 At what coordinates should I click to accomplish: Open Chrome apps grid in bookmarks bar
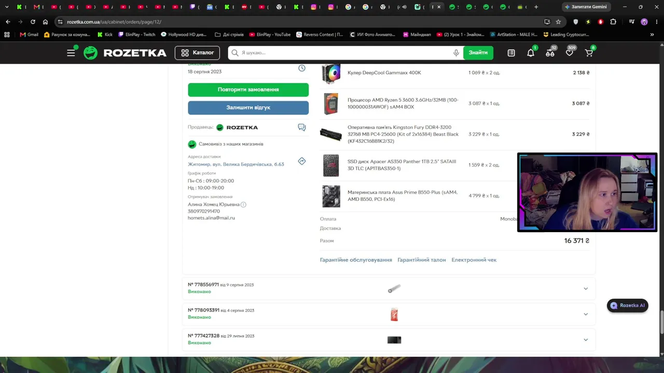pyautogui.click(x=7, y=35)
